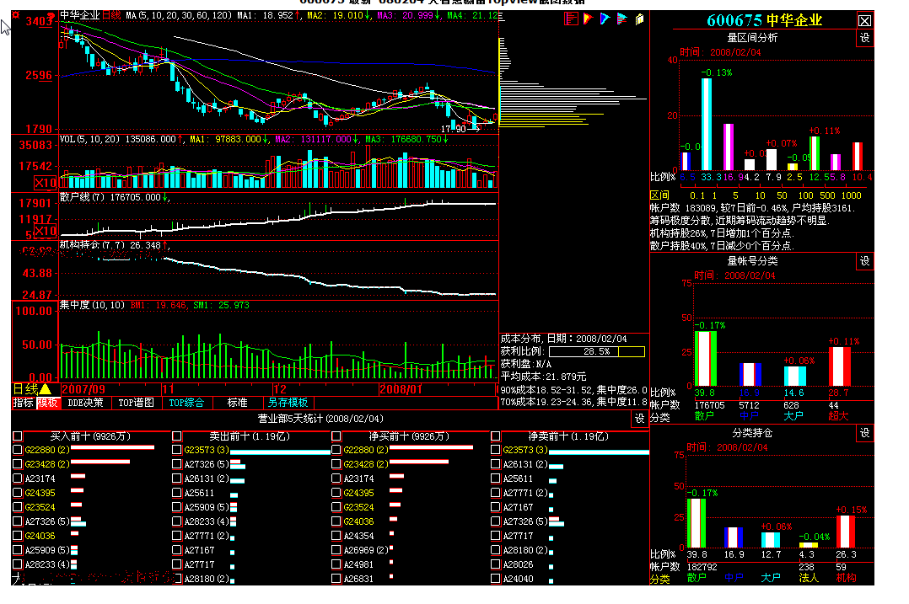Click the 12 month marker on timeline
This screenshot has width=909, height=604.
click(x=280, y=389)
